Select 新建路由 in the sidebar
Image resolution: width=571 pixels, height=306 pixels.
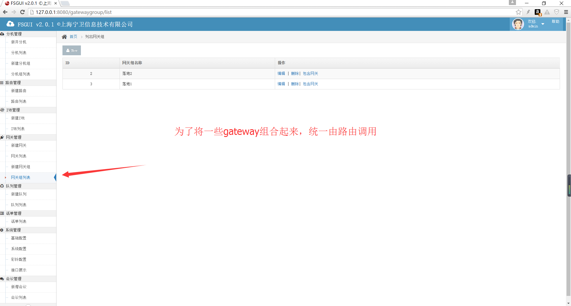[x=19, y=91]
